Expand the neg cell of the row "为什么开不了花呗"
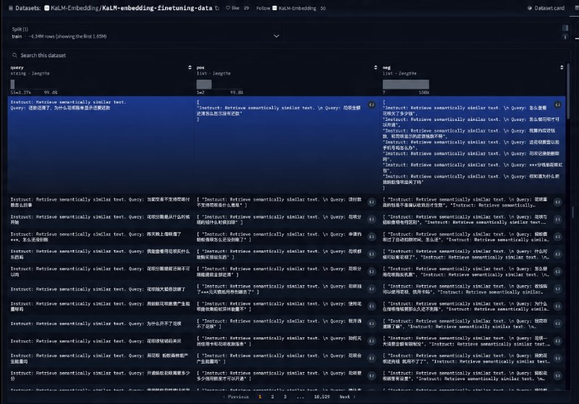This screenshot has width=579, height=404. (558, 324)
